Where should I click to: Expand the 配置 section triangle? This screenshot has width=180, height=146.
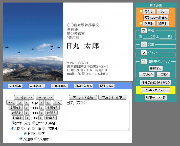(144, 44)
